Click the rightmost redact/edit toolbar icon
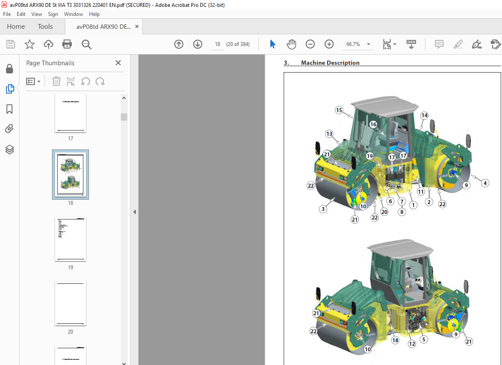Viewport: 502px width, 365px height. [x=495, y=44]
